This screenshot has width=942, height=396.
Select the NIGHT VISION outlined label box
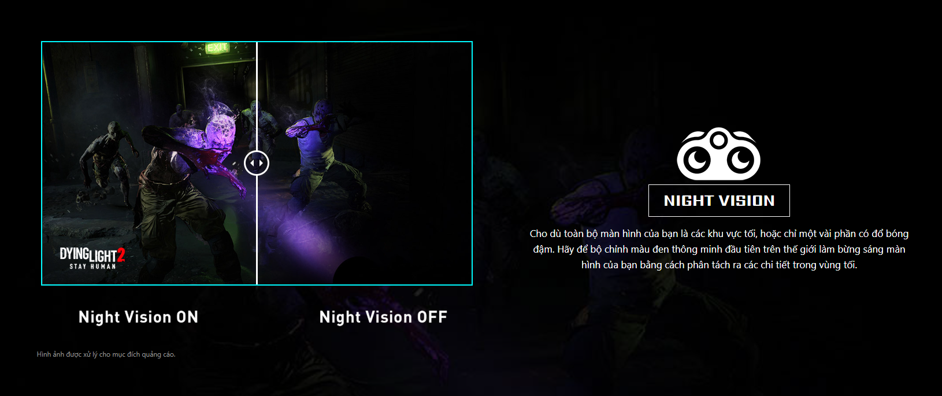719,201
